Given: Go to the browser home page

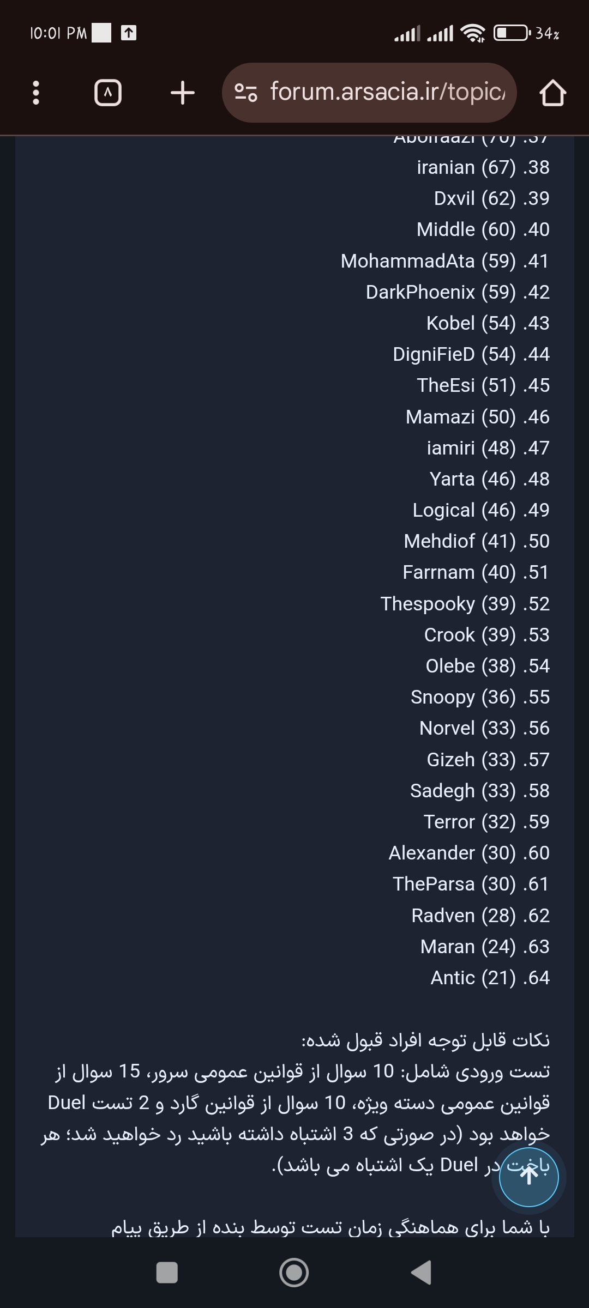Looking at the screenshot, I should 552,93.
